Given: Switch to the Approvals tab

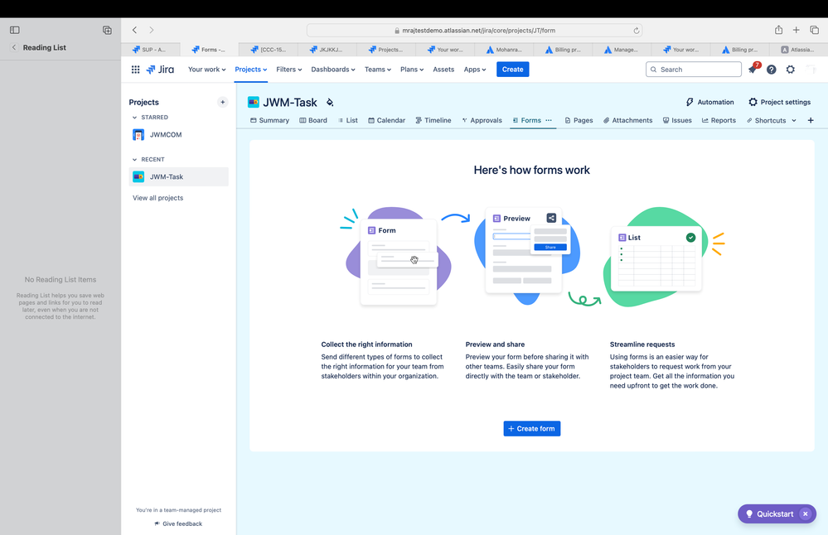Looking at the screenshot, I should 482,120.
